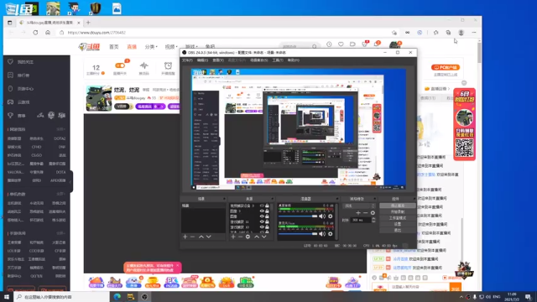Mute microphone speaker icon in mixer

[322, 234]
